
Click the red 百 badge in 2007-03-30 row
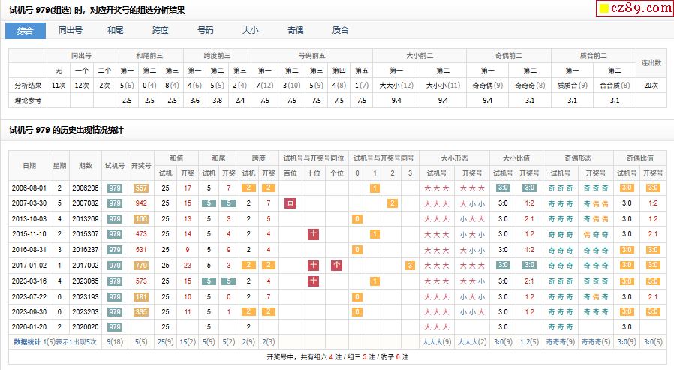point(290,203)
